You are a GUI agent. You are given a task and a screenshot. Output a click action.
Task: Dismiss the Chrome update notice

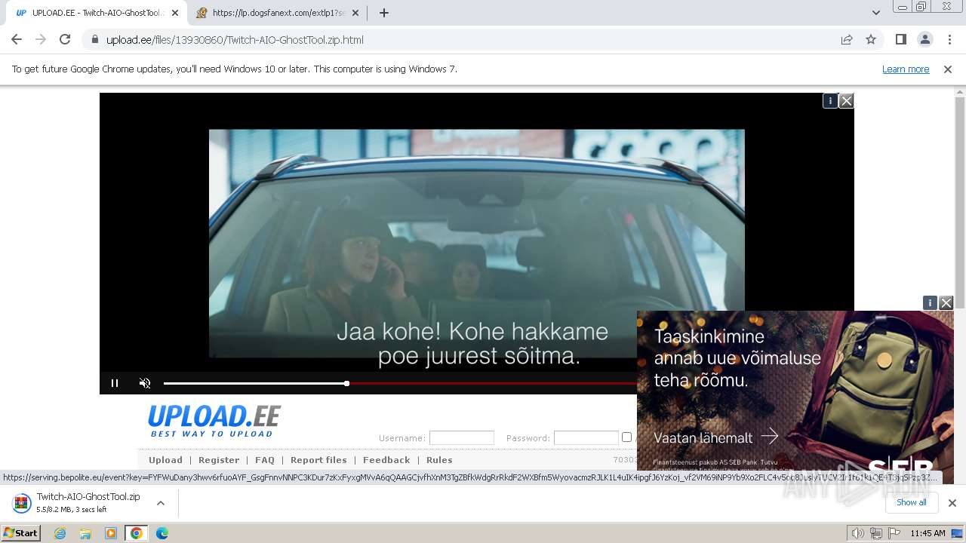[x=948, y=69]
